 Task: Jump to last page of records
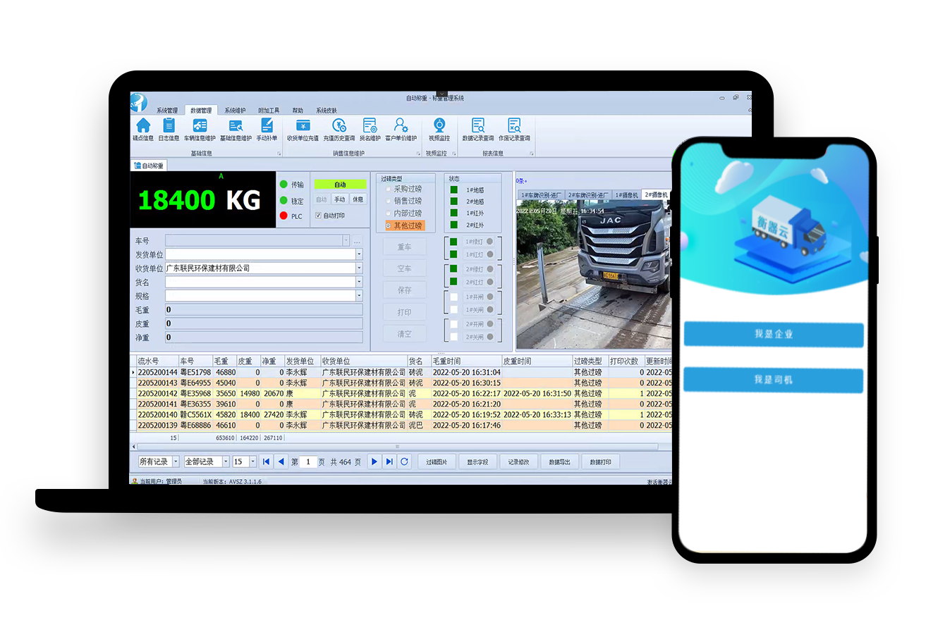click(x=389, y=461)
